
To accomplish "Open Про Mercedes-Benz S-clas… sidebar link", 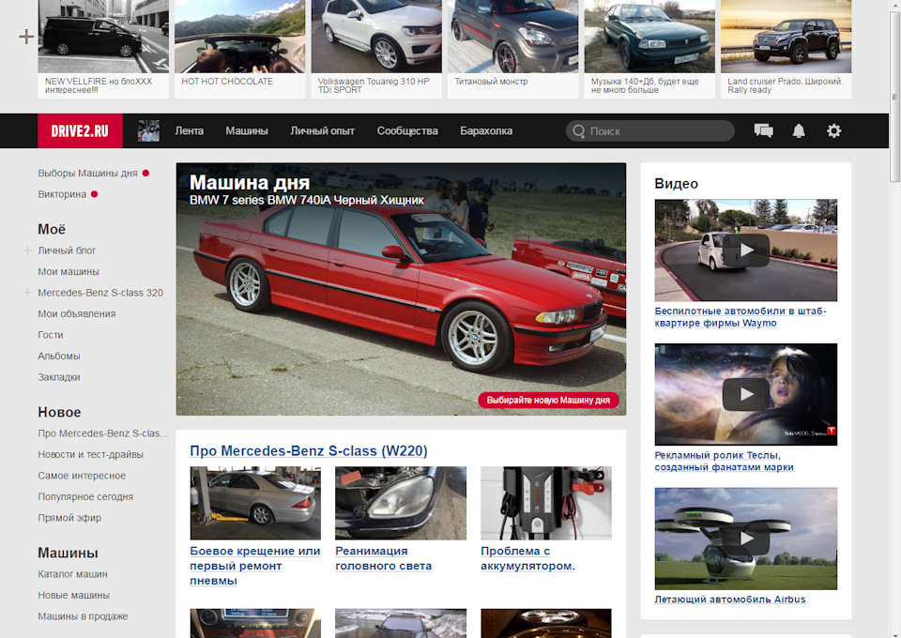I will 103,433.
